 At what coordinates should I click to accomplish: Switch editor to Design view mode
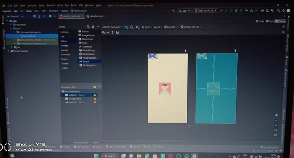[280, 21]
